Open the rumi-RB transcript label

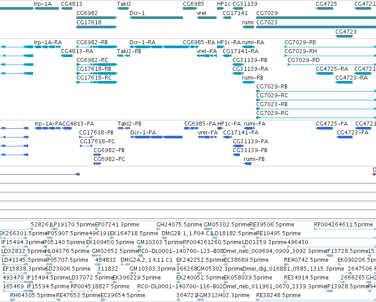253,78
